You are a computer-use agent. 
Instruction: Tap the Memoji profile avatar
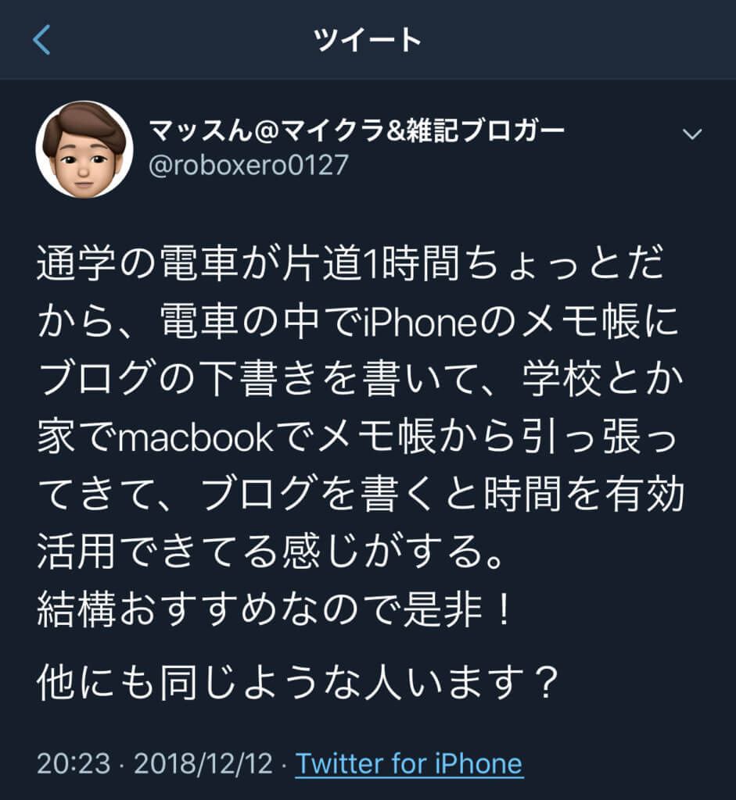point(84,149)
